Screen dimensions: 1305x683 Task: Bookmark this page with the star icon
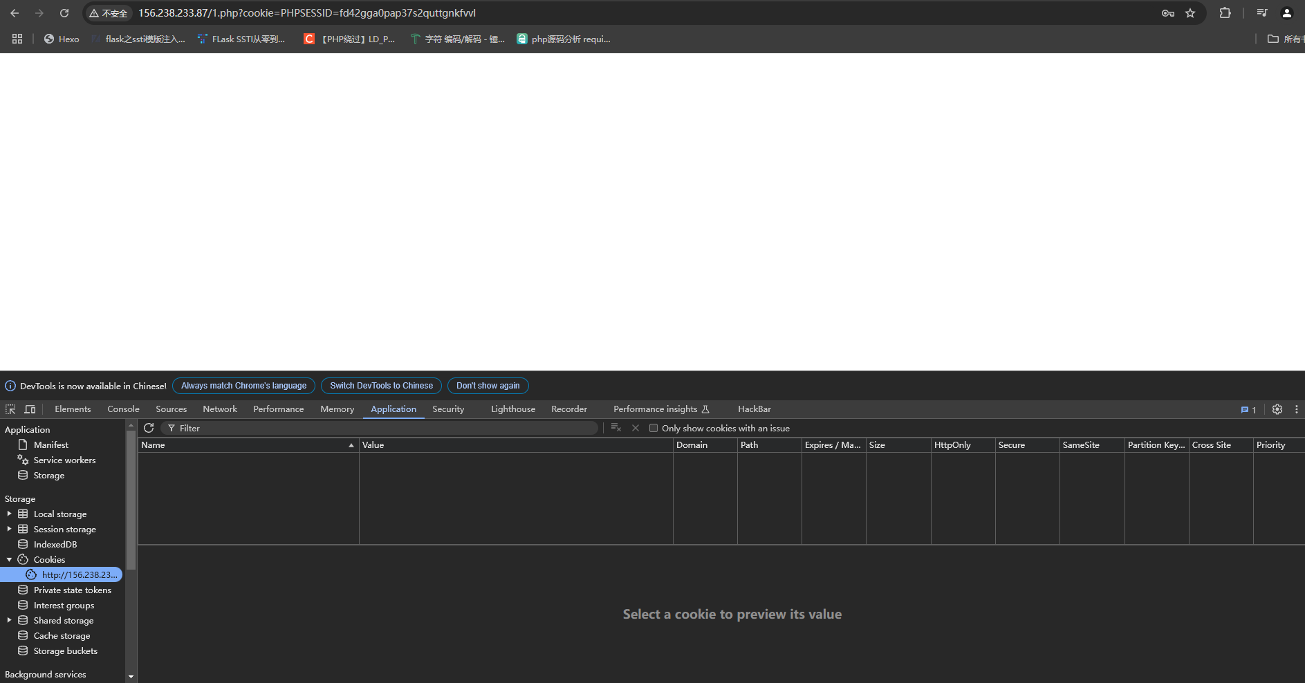1190,13
